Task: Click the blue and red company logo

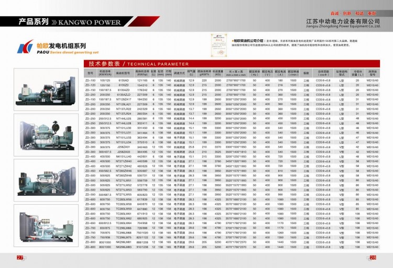Action: click(25, 47)
